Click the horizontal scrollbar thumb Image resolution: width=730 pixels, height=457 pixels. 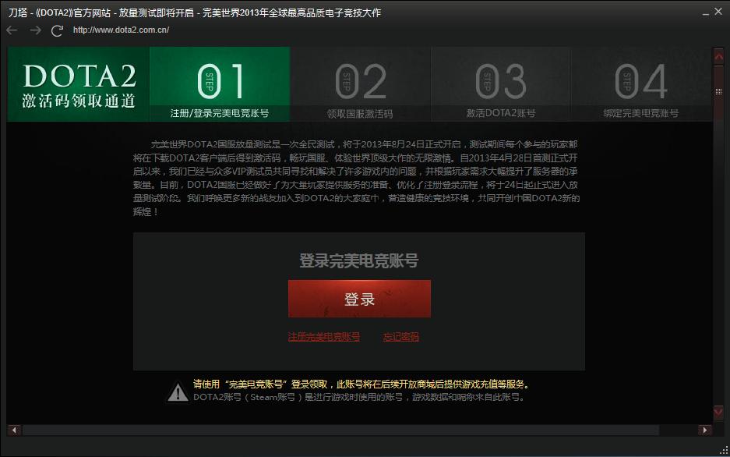click(340, 430)
